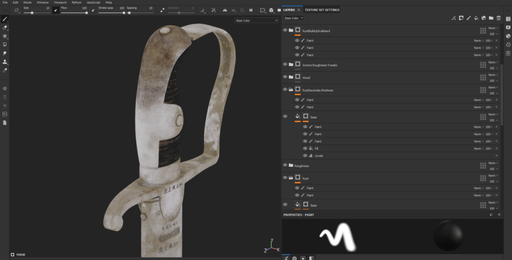Open the Display settings icon in right dock
Viewport: 512px width, 260px height.
pos(508,28)
